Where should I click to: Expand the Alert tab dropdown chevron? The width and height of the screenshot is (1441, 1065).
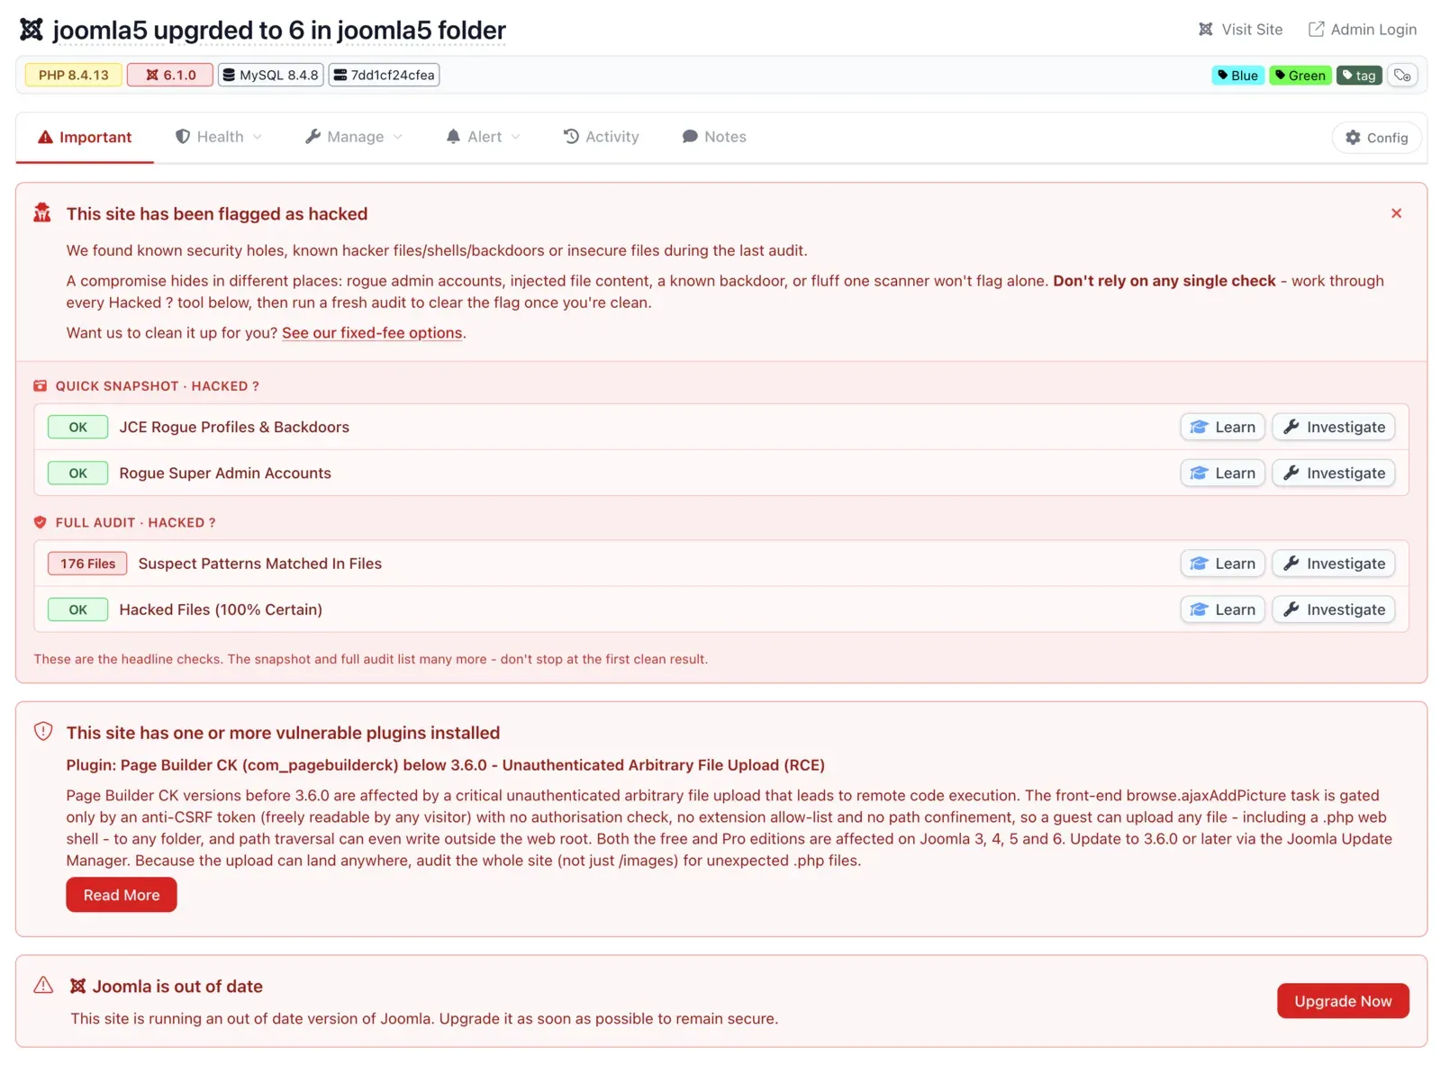(x=516, y=137)
